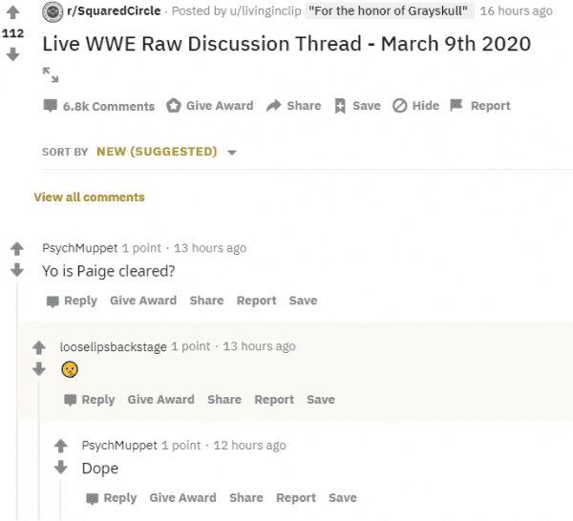
Task: Upvote the Live WWE Raw Discussion post
Action: [12, 12]
